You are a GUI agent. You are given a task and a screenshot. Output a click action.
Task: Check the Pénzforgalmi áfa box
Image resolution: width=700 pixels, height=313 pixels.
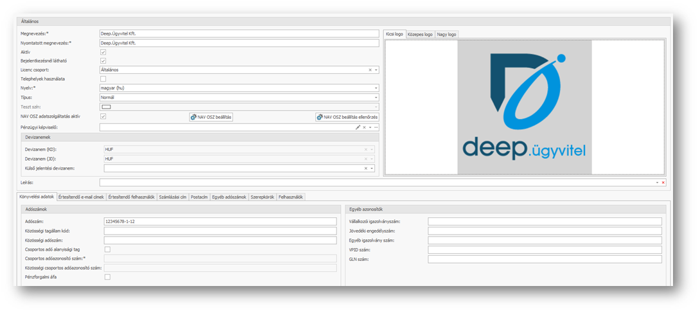pyautogui.click(x=107, y=277)
